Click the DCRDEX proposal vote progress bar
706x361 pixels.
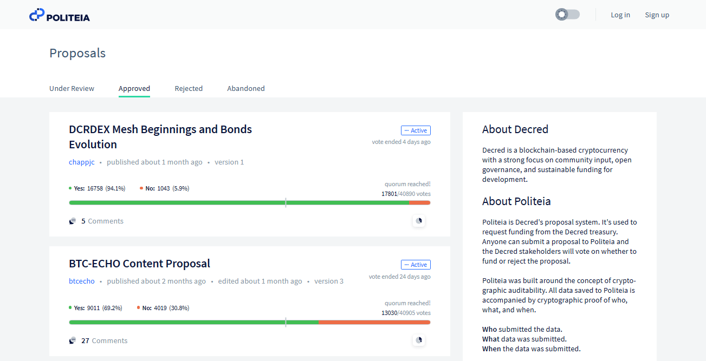coord(250,202)
